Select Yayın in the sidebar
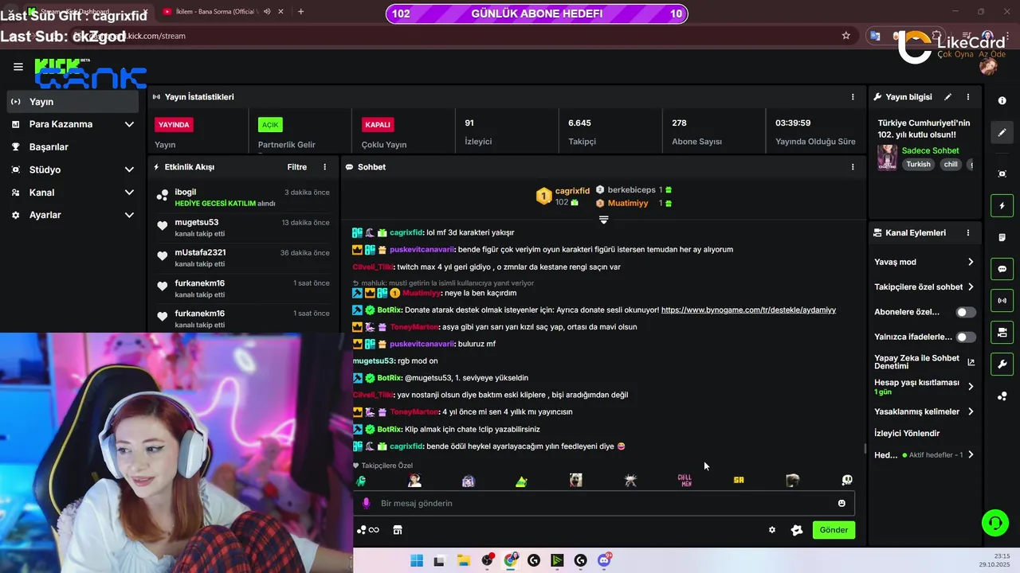Viewport: 1020px width, 573px height. [x=73, y=102]
